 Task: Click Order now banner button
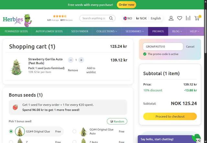pyautogui.click(x=126, y=5)
